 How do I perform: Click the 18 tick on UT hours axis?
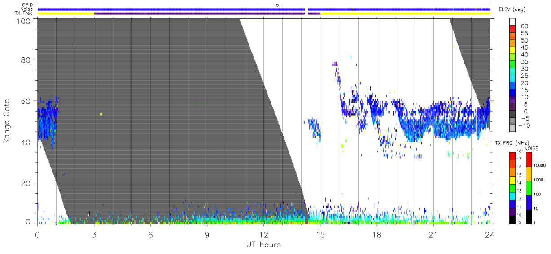(x=376, y=235)
